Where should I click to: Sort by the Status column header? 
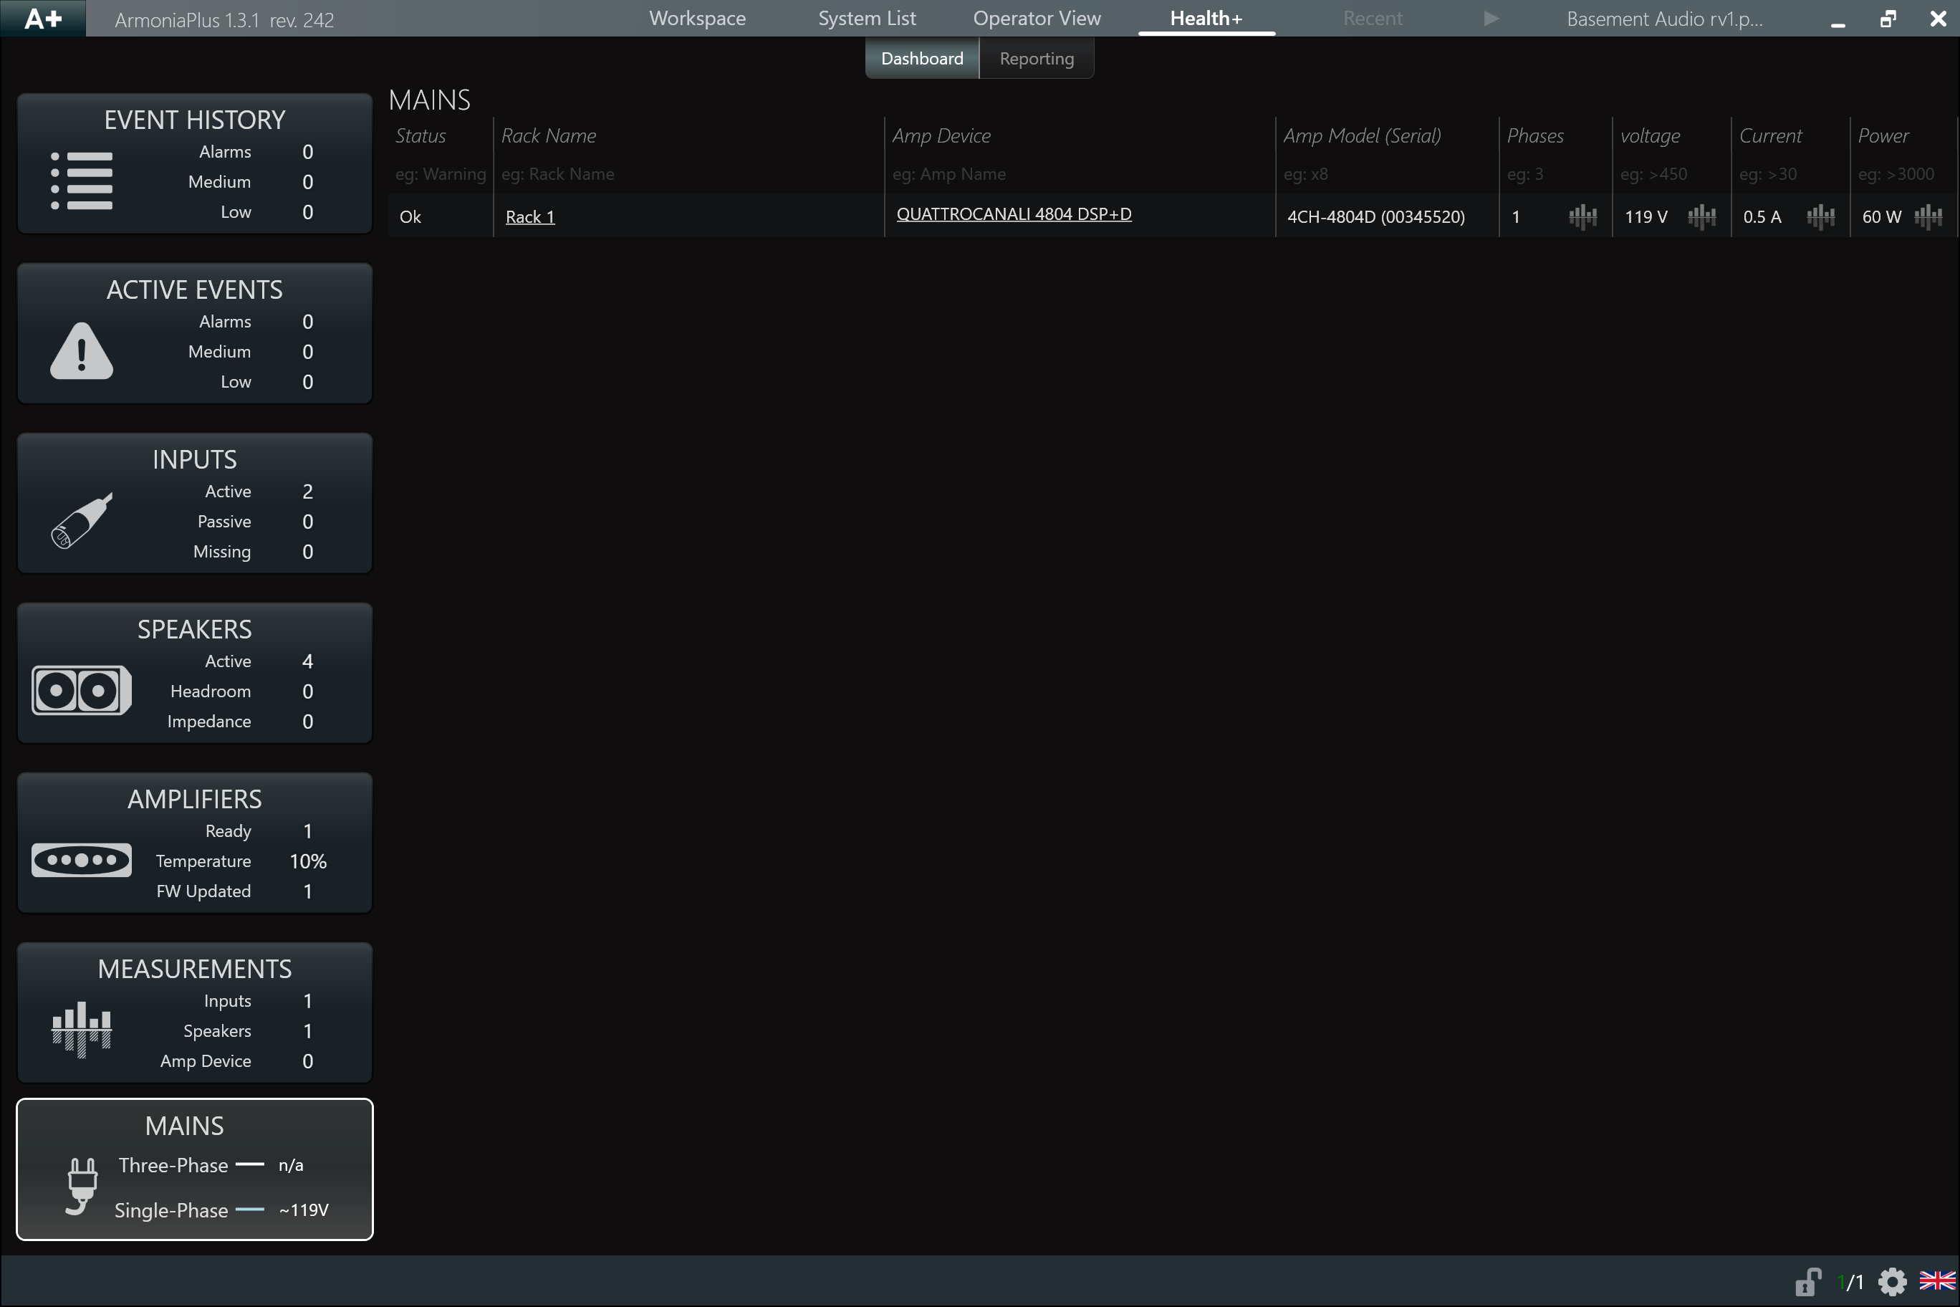pos(420,136)
